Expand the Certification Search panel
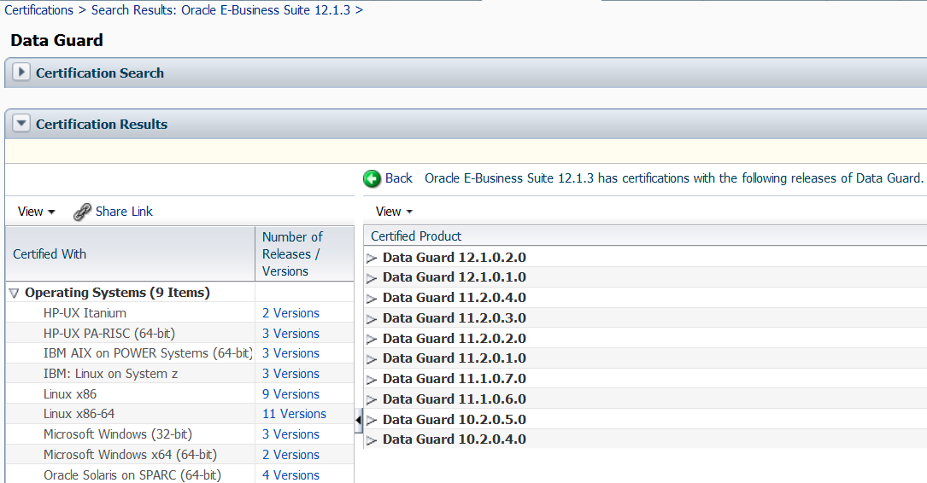The height and width of the screenshot is (483, 927). coord(21,73)
